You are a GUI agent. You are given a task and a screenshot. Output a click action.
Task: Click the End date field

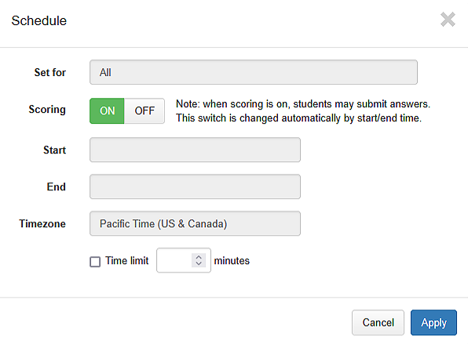click(x=195, y=186)
